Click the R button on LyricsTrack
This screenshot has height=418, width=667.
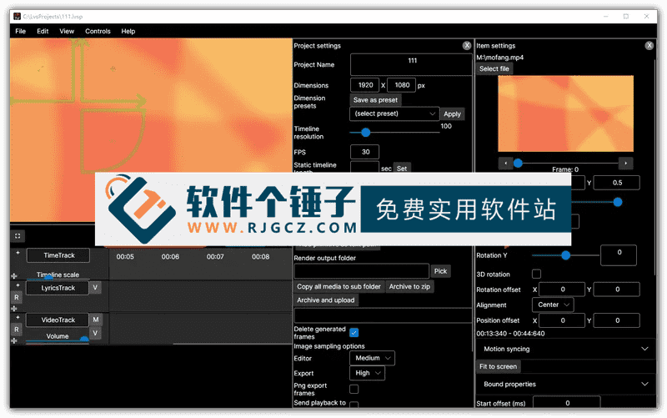[x=16, y=297]
